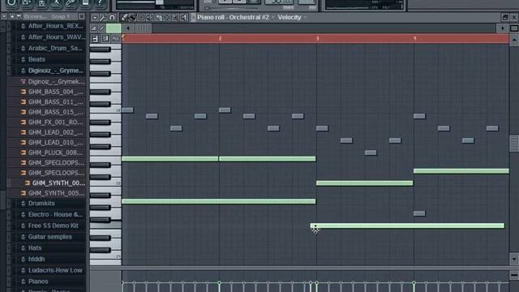Click the Cut scissors icon in top toolbar
Viewport: 519px width, 292px height.
click(56, 3)
